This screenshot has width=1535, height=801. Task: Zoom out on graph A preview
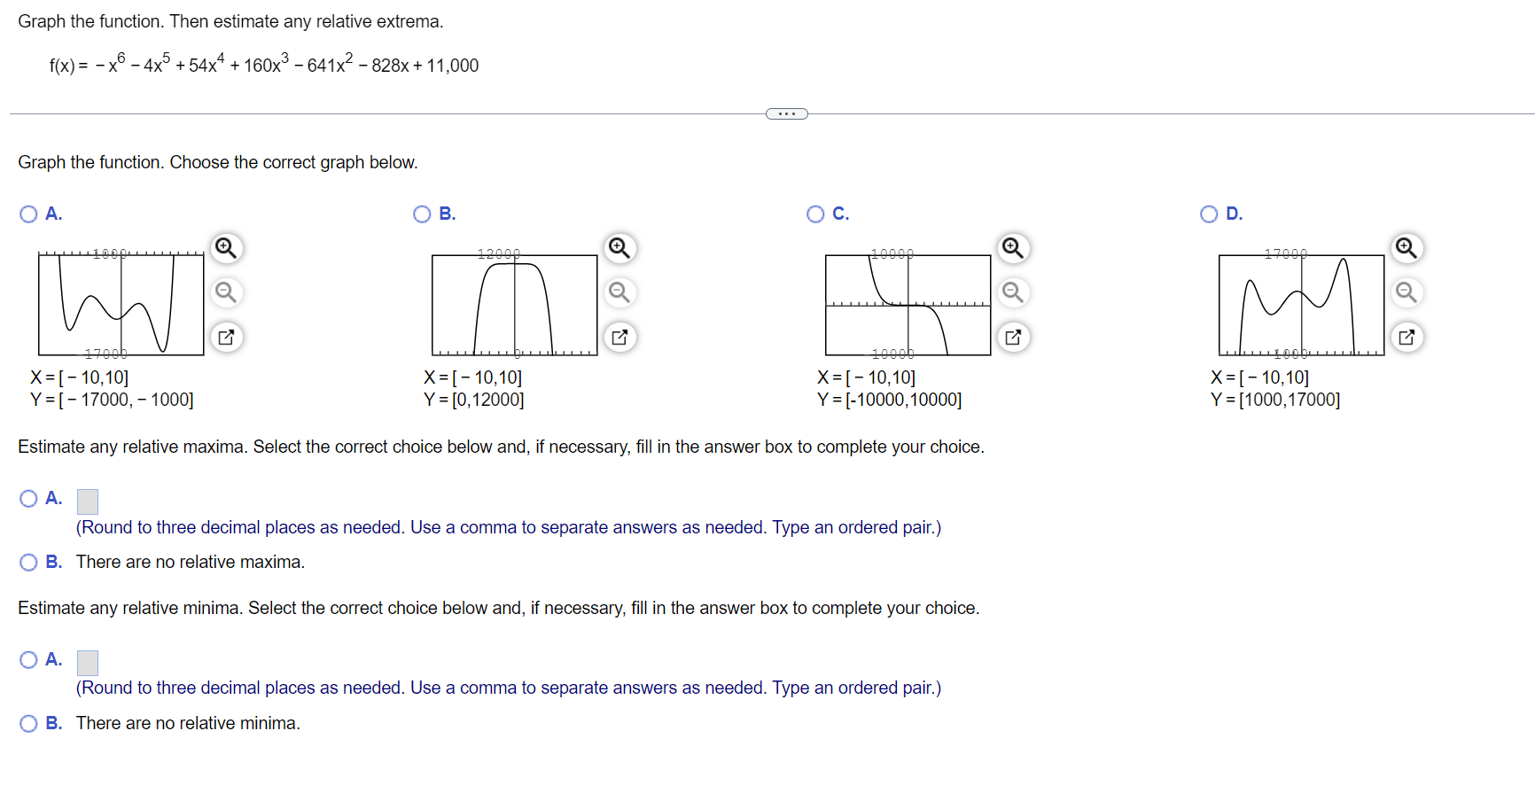click(x=226, y=292)
